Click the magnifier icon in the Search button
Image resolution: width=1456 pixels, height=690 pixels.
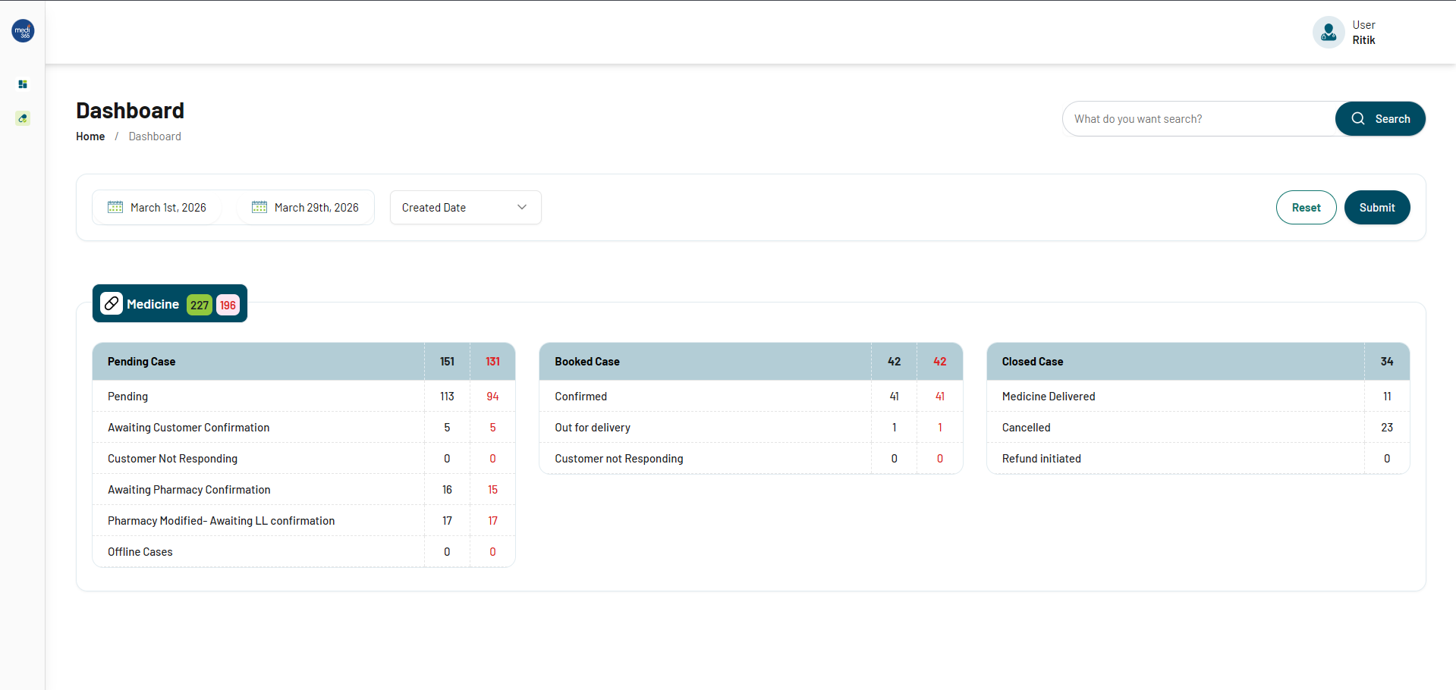(x=1358, y=119)
